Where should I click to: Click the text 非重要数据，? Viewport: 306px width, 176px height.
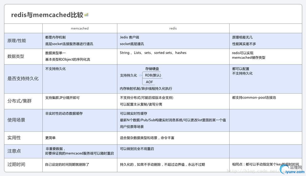pos(56,149)
